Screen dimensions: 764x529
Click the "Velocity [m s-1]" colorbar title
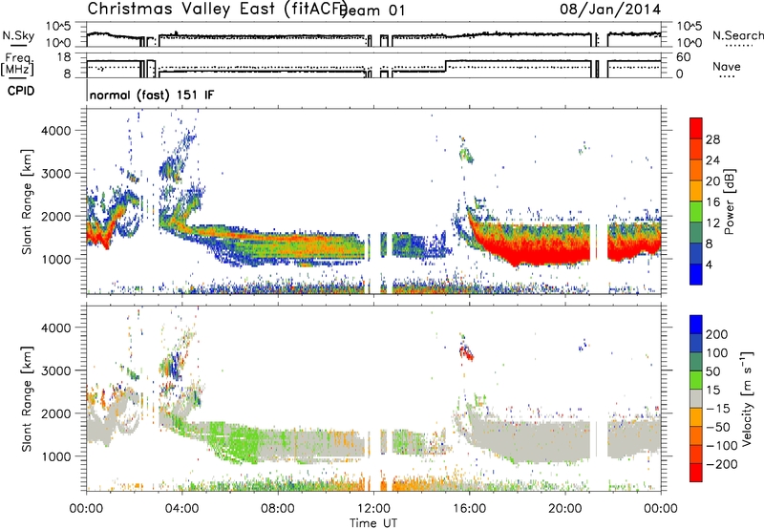748,398
